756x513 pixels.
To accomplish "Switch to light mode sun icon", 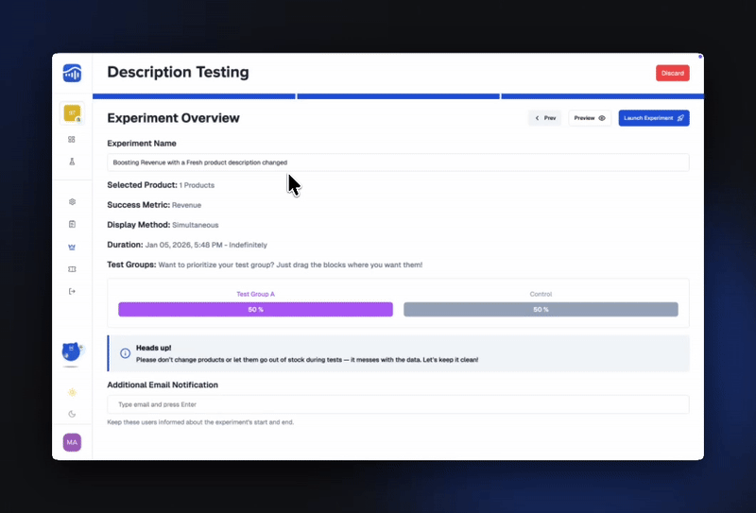I will (72, 391).
